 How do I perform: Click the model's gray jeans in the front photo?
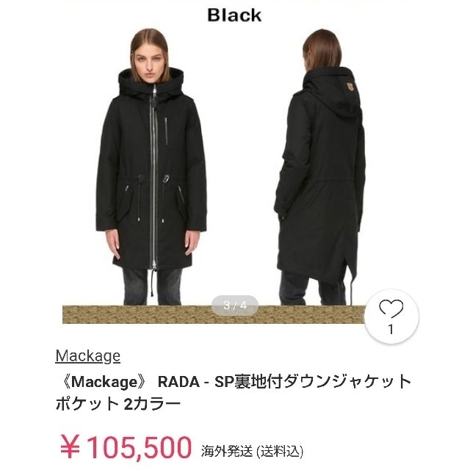(152, 287)
